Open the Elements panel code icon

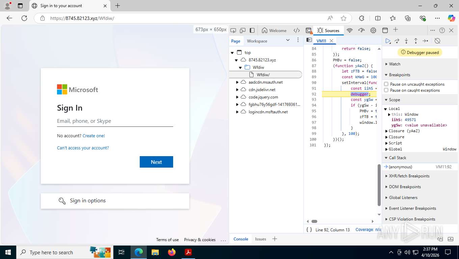297,30
